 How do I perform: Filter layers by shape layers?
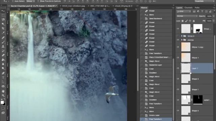[x=206, y=11]
